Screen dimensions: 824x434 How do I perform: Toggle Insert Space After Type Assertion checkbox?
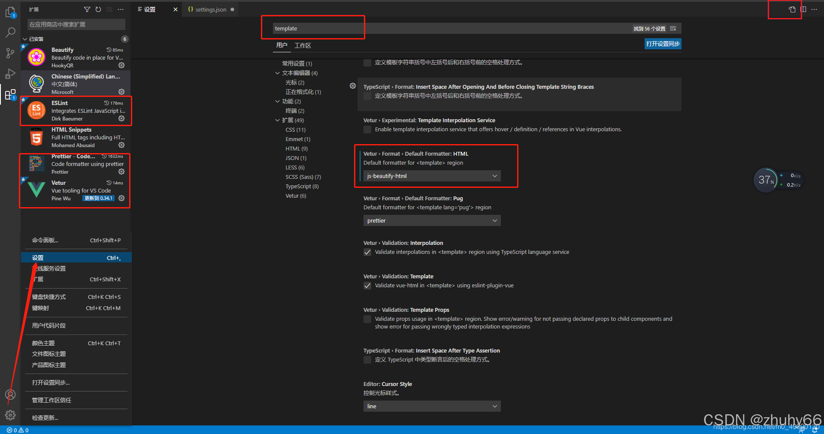tap(367, 360)
